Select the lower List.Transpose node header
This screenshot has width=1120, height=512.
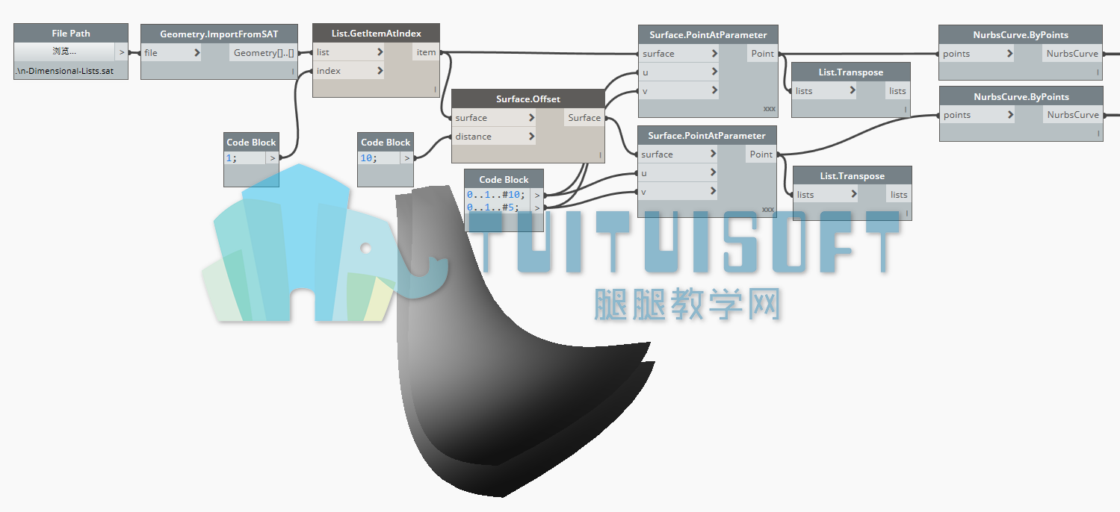pos(853,175)
